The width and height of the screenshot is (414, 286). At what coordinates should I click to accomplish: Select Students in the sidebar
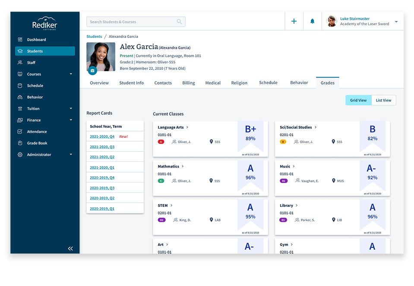coord(45,51)
